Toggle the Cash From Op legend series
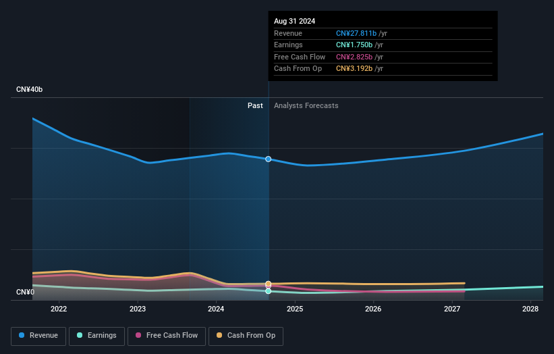This screenshot has height=354, width=554. pos(246,336)
